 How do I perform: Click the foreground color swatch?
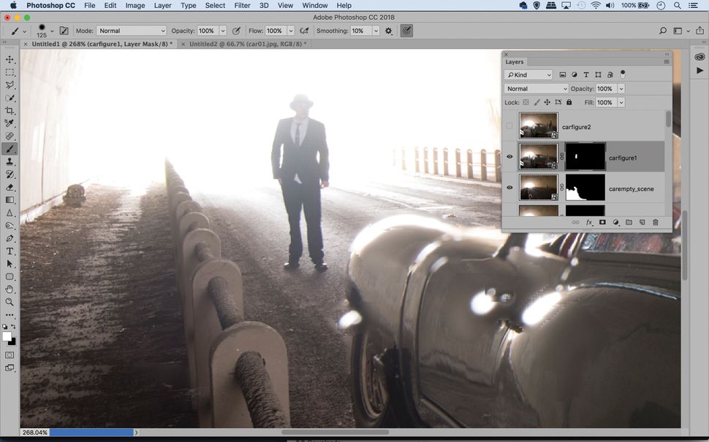pos(6,335)
